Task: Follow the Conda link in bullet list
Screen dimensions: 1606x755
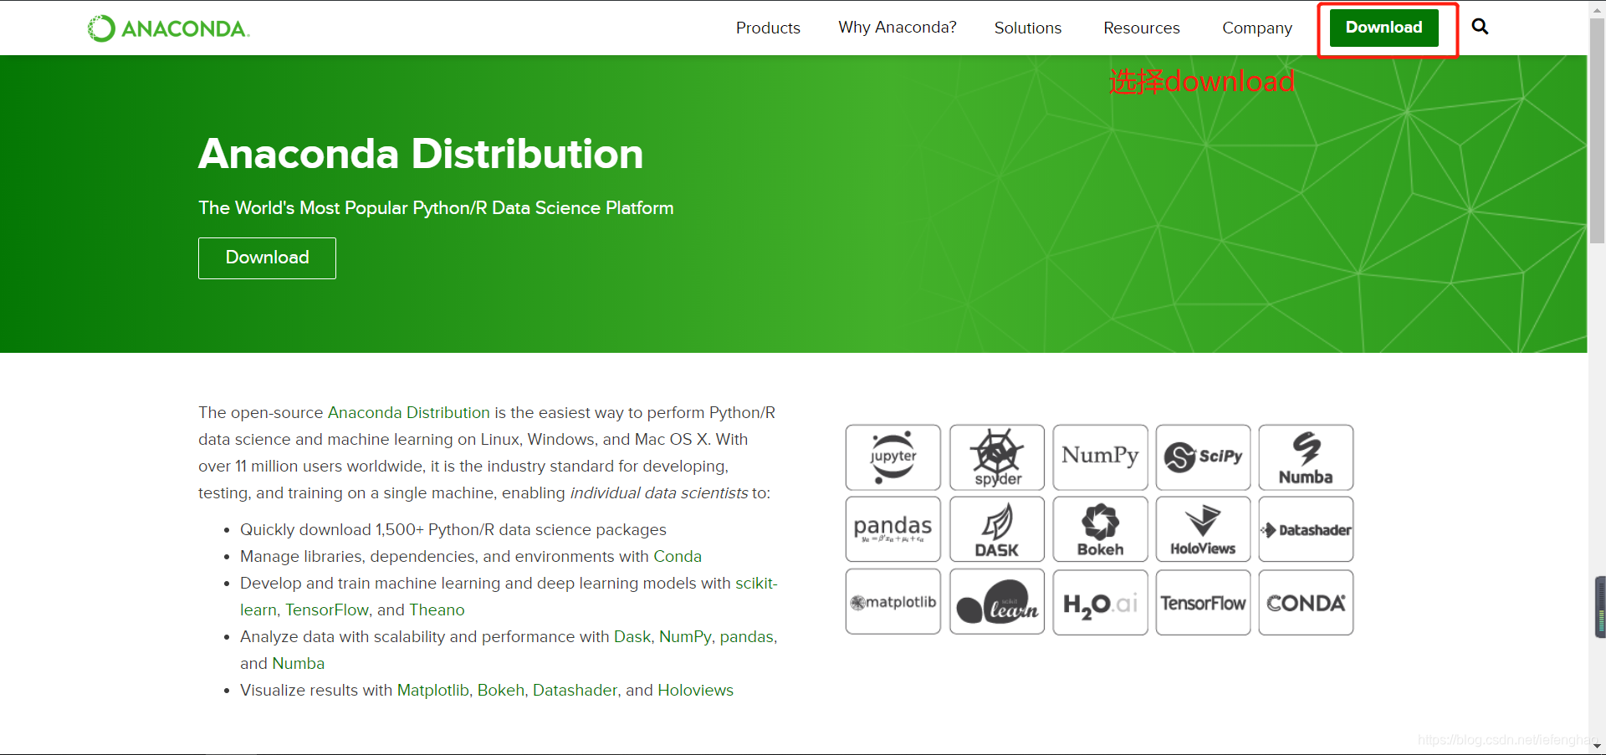Action: click(678, 556)
